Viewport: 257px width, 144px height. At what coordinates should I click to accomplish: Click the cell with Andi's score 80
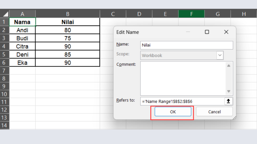tap(68, 30)
